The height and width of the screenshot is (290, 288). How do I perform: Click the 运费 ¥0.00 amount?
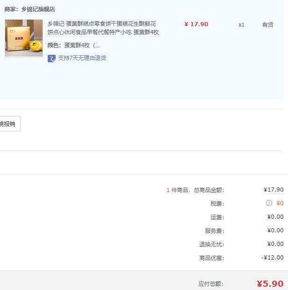click(x=275, y=217)
